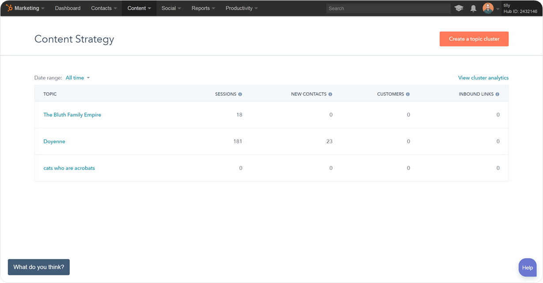Expand the Social menu

pyautogui.click(x=171, y=8)
